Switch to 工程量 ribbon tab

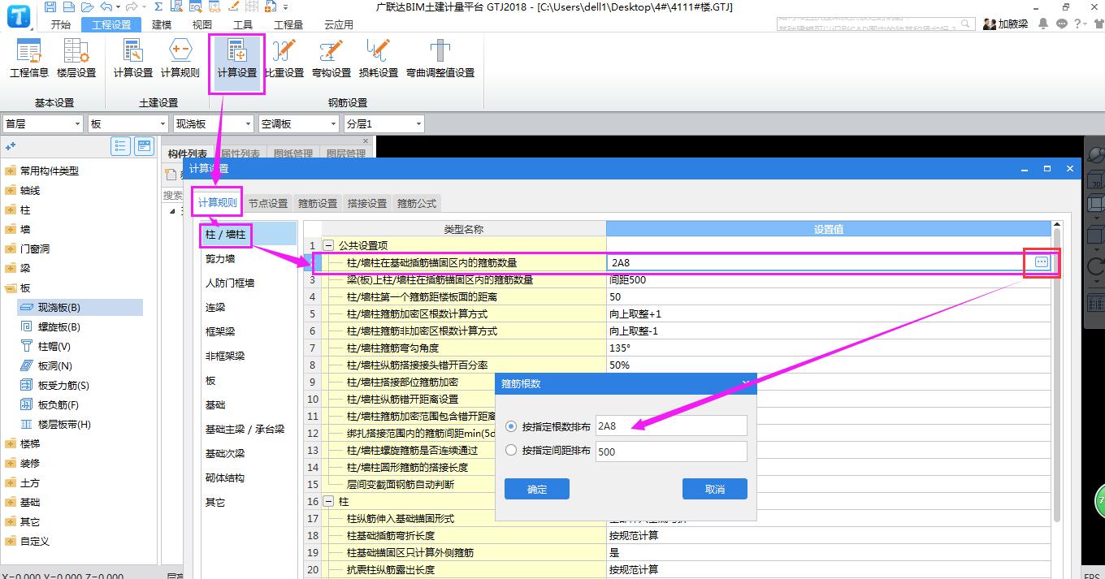pos(288,24)
